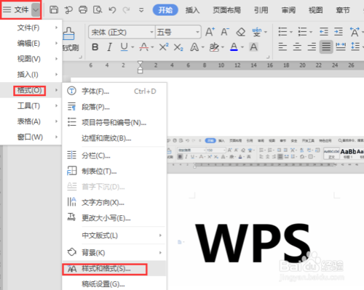Center align text
Screen dimensions: 364x290
tap(297, 47)
